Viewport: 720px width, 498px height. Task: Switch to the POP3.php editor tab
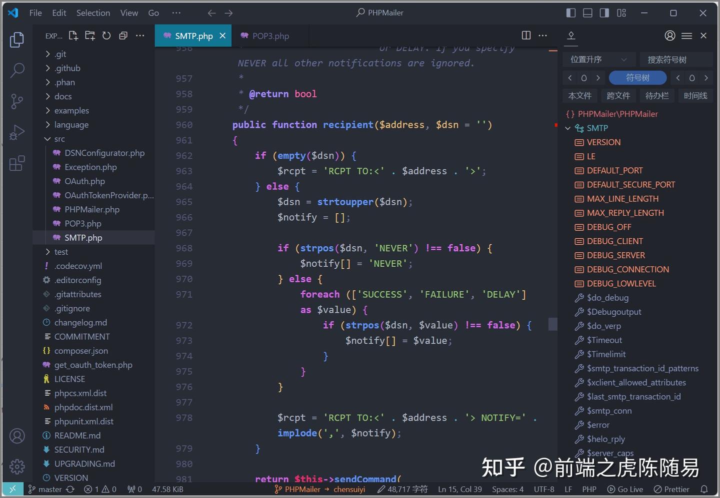[270, 35]
